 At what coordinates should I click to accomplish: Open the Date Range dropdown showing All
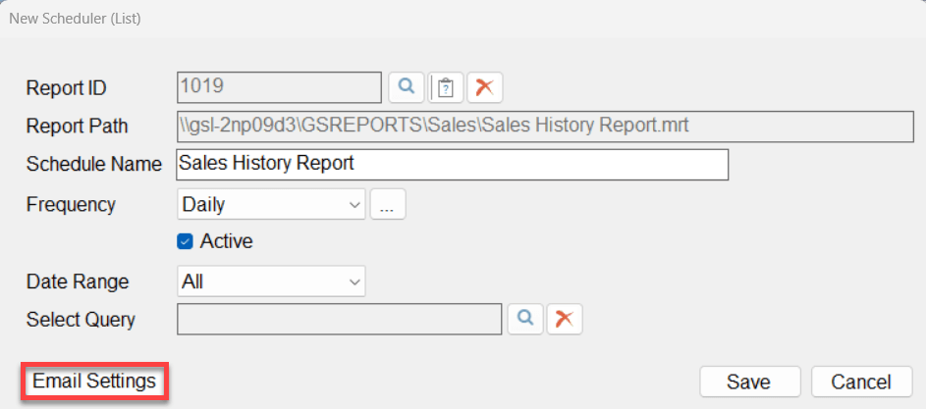(270, 281)
